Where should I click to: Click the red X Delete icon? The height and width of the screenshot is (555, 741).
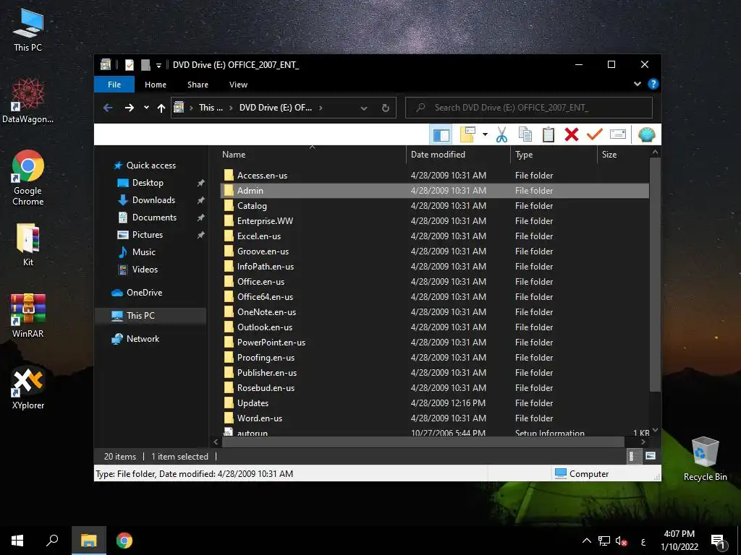pos(572,135)
